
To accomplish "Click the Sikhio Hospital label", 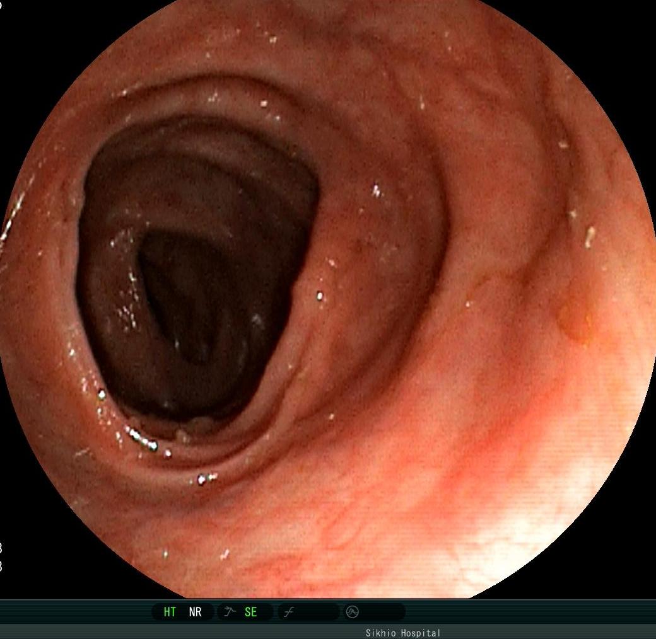I will pos(403,633).
